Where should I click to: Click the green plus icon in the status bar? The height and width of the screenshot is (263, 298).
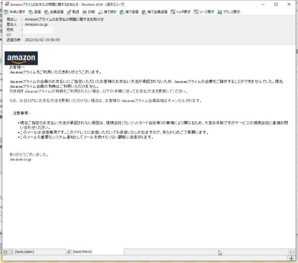coord(291,258)
